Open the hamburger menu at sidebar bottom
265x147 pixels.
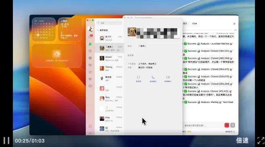click(x=90, y=133)
